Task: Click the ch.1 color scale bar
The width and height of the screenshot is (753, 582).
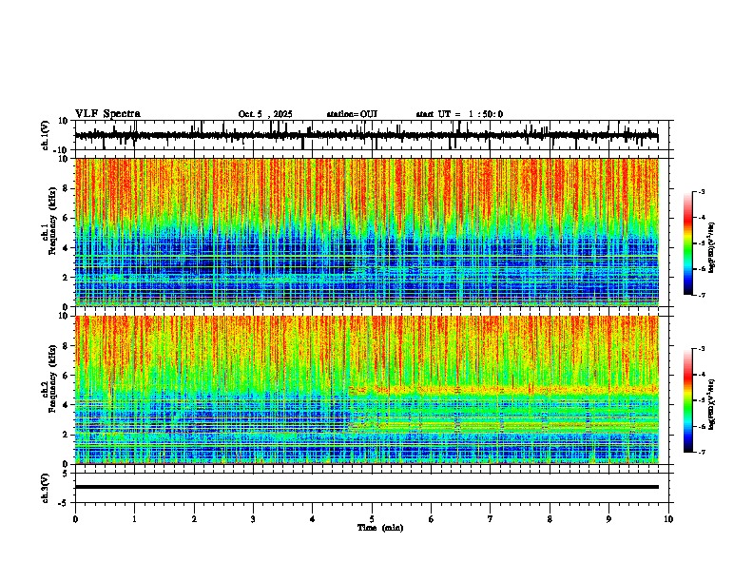Action: pos(687,243)
